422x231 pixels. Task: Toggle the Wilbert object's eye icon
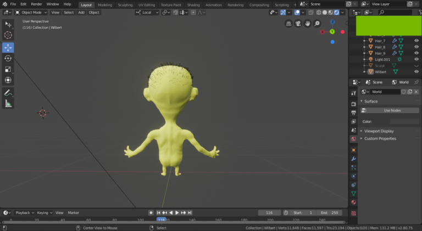point(416,72)
